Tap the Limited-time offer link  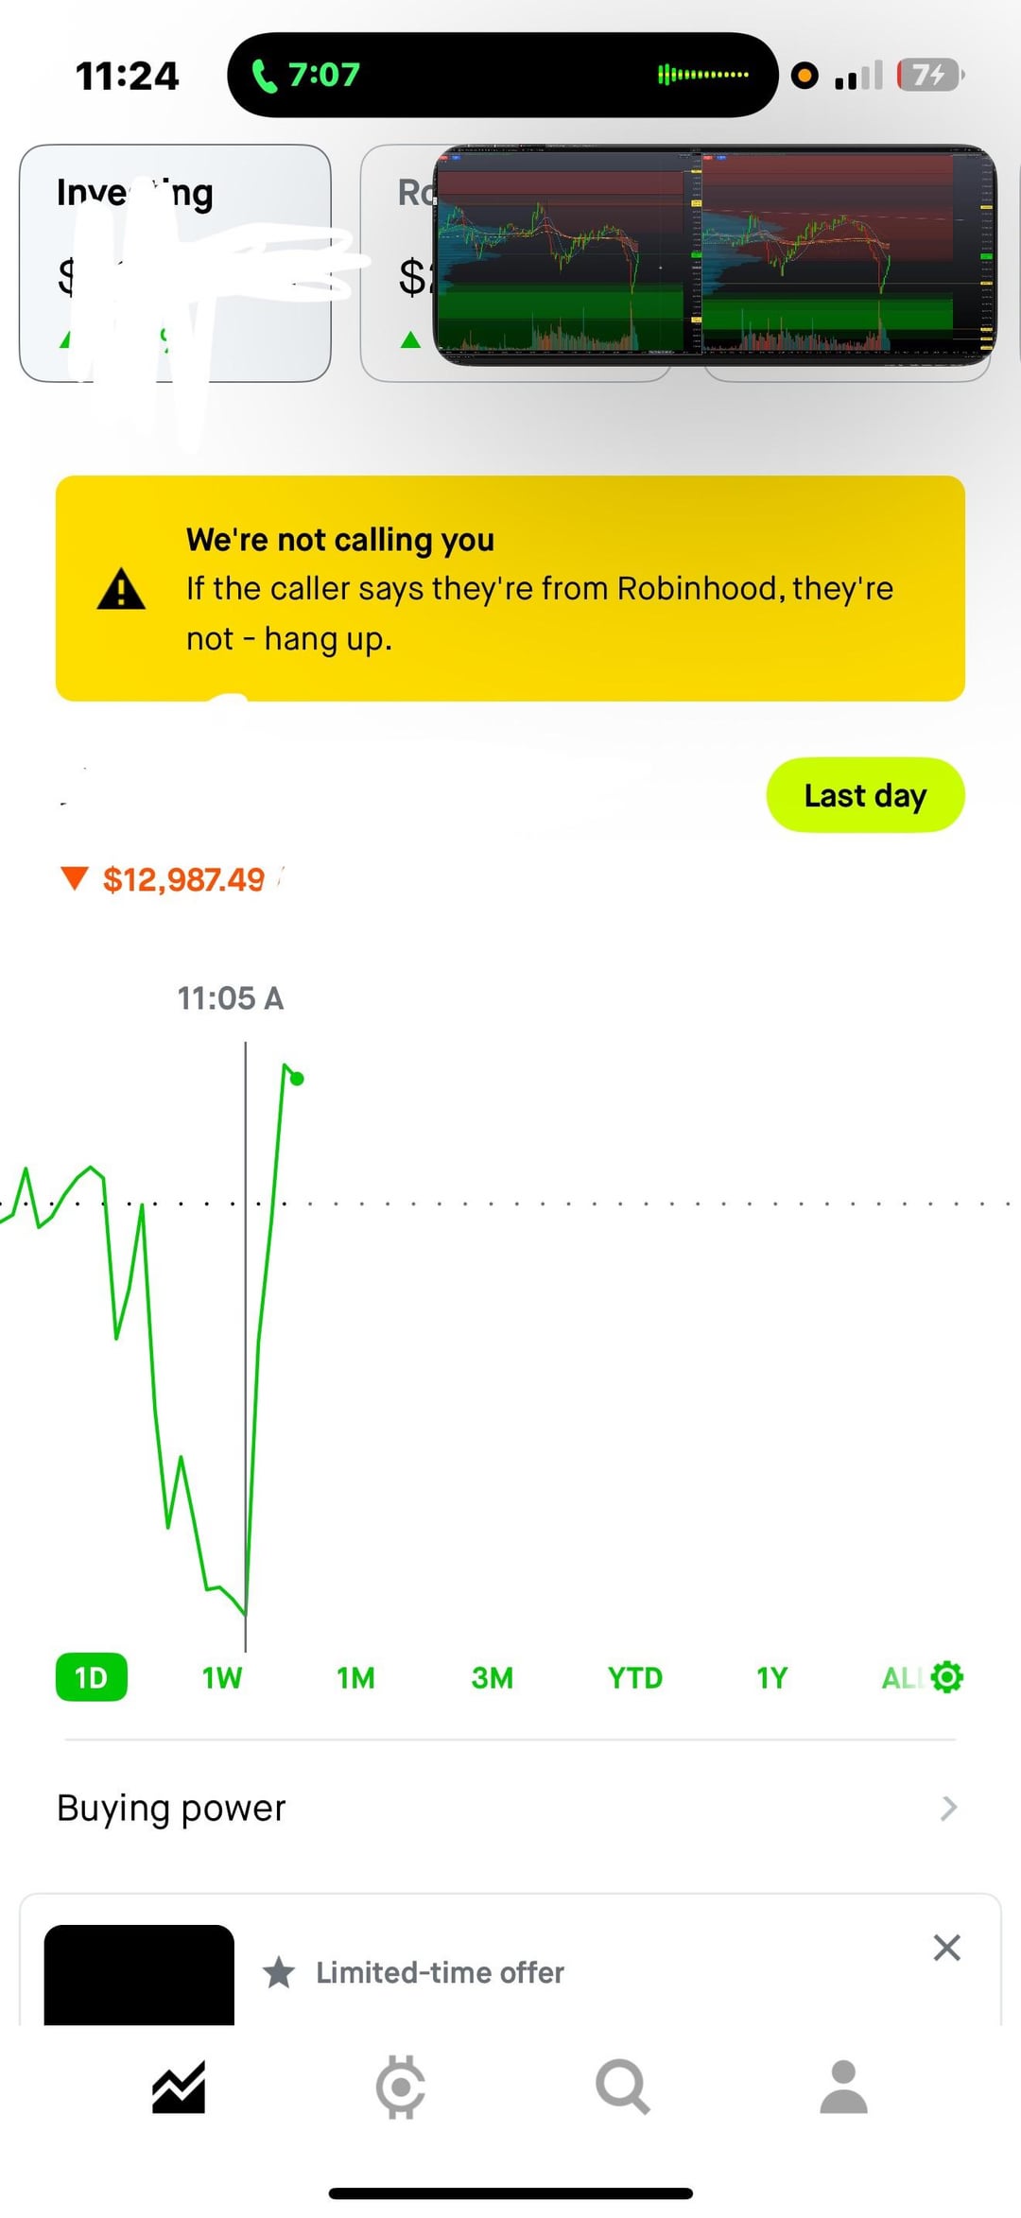pyautogui.click(x=440, y=1972)
